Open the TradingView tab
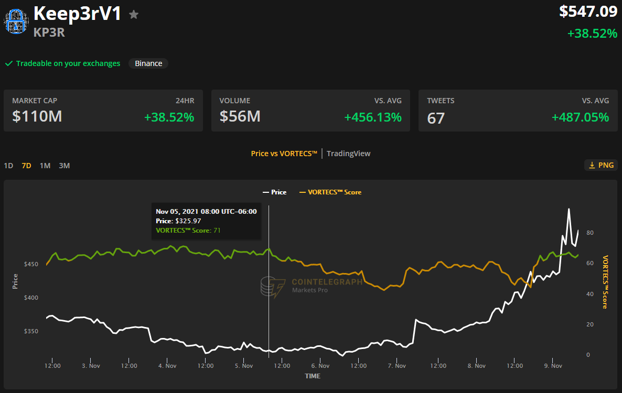The width and height of the screenshot is (622, 393). 348,154
